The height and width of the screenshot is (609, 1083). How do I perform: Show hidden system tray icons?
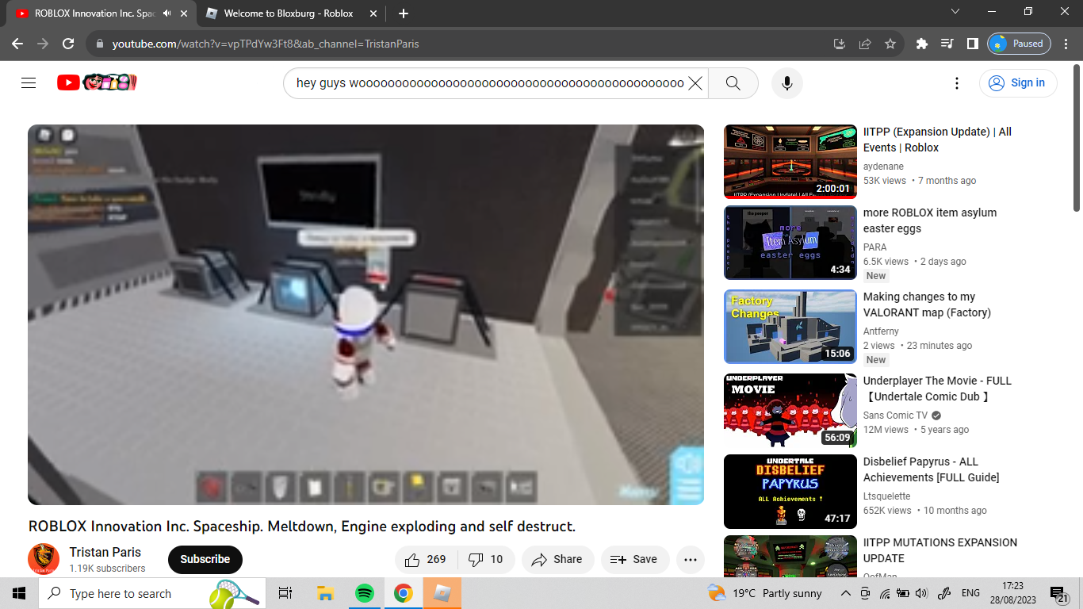click(846, 593)
